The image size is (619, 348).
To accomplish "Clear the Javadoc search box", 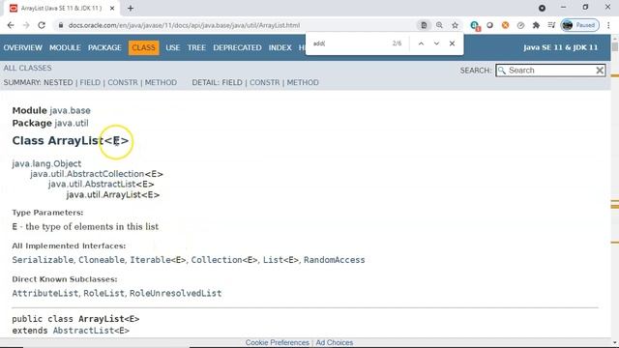I will tap(600, 71).
